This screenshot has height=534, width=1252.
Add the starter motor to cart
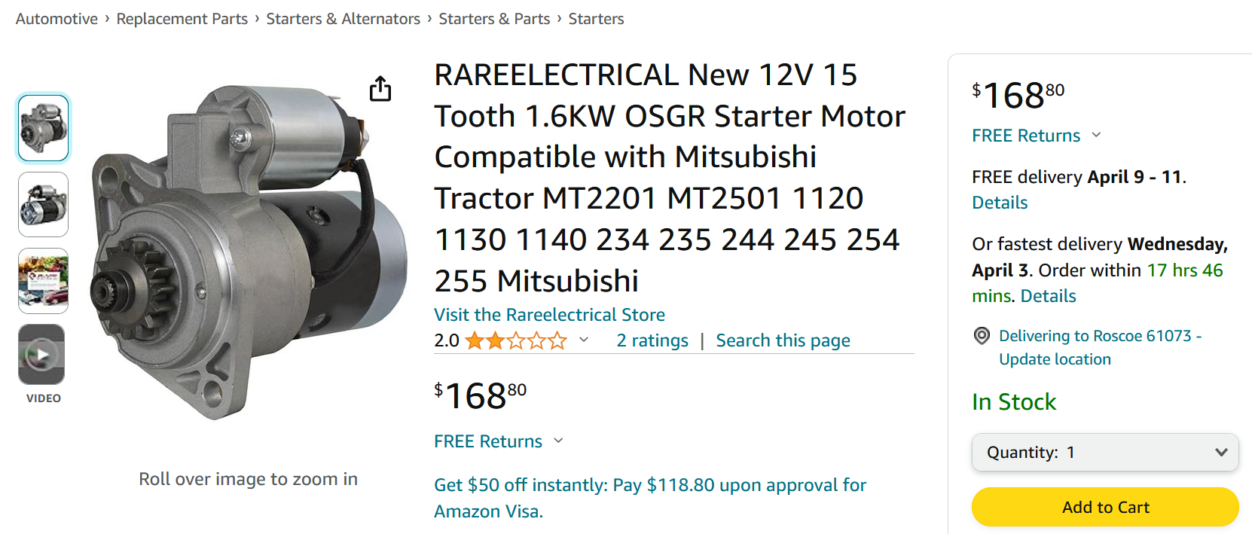(x=1104, y=507)
